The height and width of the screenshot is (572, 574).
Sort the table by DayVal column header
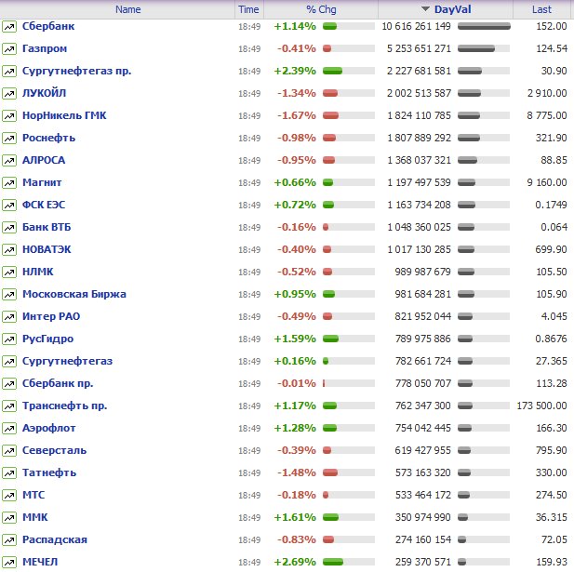coord(452,8)
